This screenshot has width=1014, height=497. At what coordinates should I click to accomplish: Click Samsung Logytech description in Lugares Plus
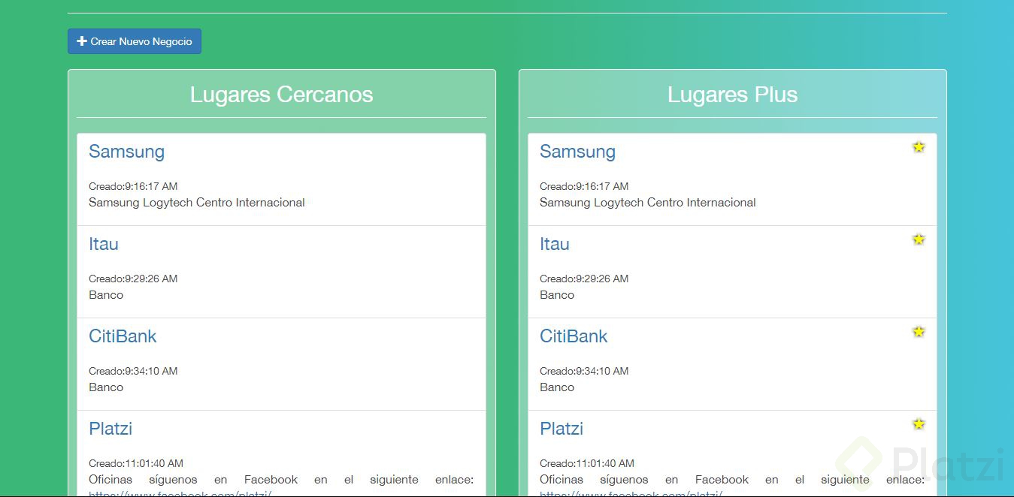point(648,203)
